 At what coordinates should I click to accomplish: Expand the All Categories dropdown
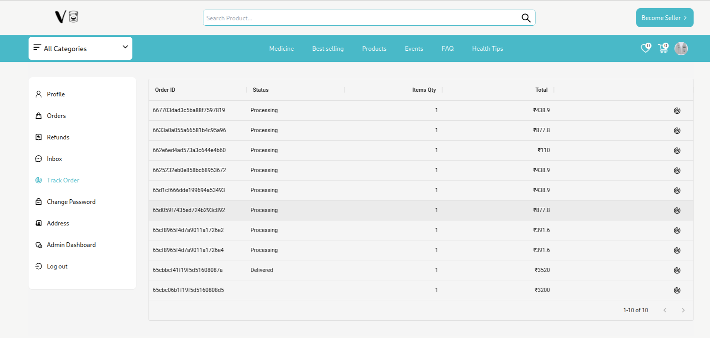80,48
